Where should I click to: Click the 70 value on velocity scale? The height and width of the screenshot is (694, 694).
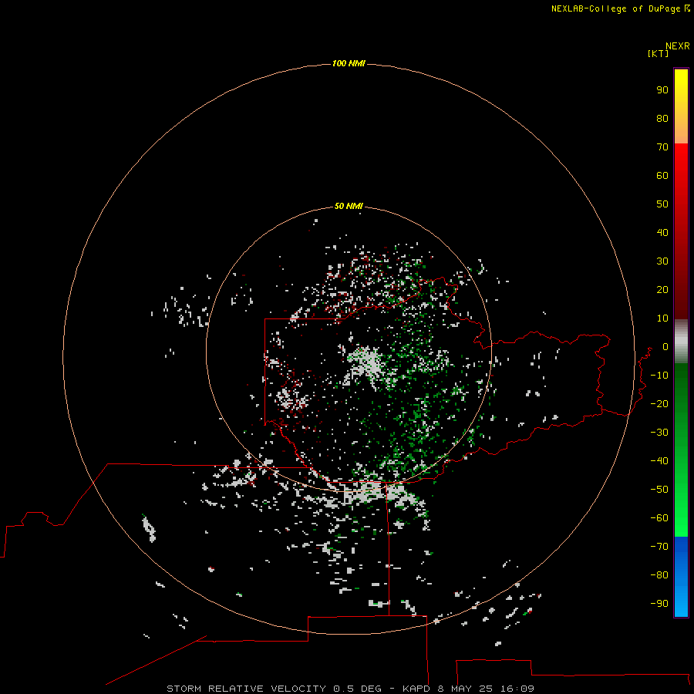pos(662,147)
